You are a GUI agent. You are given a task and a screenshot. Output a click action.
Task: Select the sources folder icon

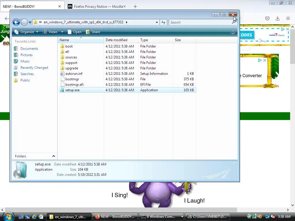[62, 57]
